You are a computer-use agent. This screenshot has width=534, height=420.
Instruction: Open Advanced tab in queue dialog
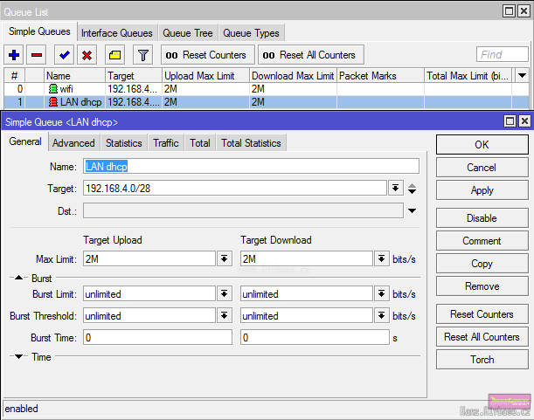pos(73,143)
